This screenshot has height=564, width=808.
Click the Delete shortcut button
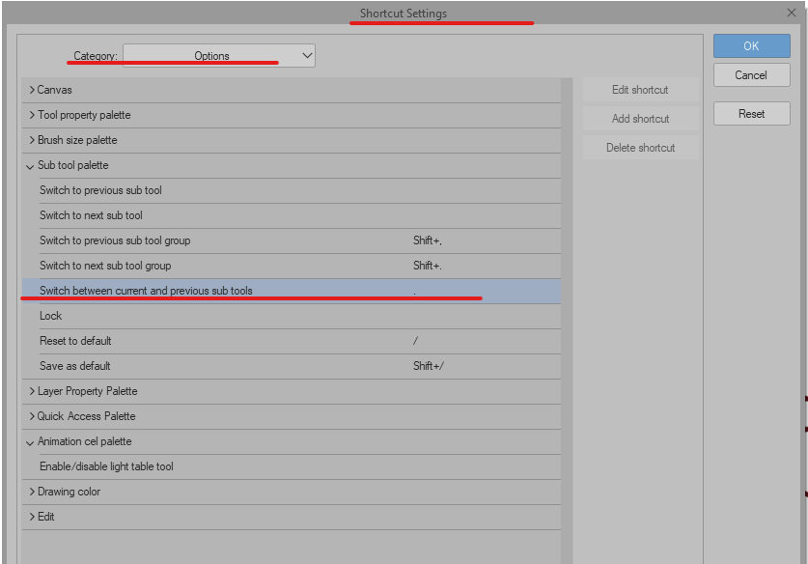[x=640, y=147]
